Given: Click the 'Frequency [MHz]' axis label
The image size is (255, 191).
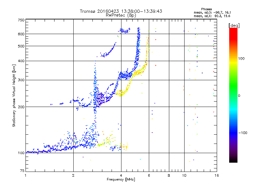Looking at the screenshot, I should pos(121,180).
